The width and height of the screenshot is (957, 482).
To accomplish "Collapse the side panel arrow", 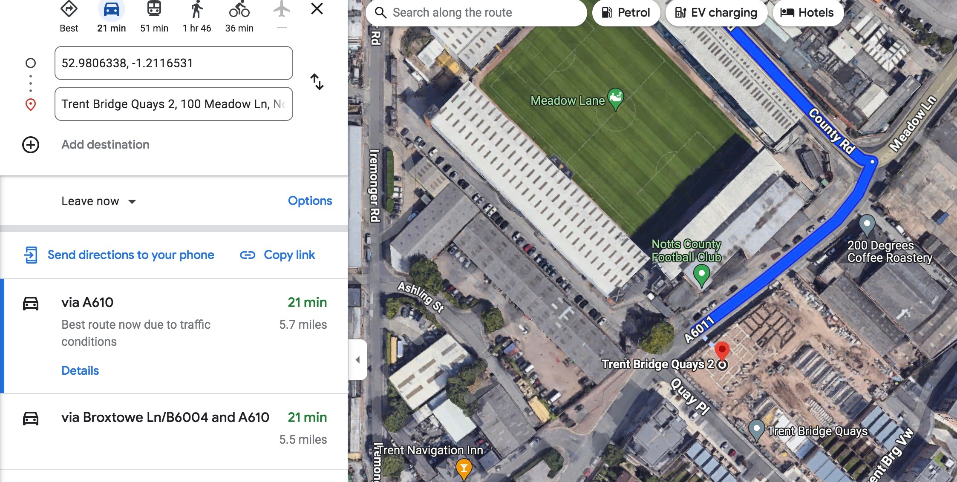I will click(x=358, y=360).
